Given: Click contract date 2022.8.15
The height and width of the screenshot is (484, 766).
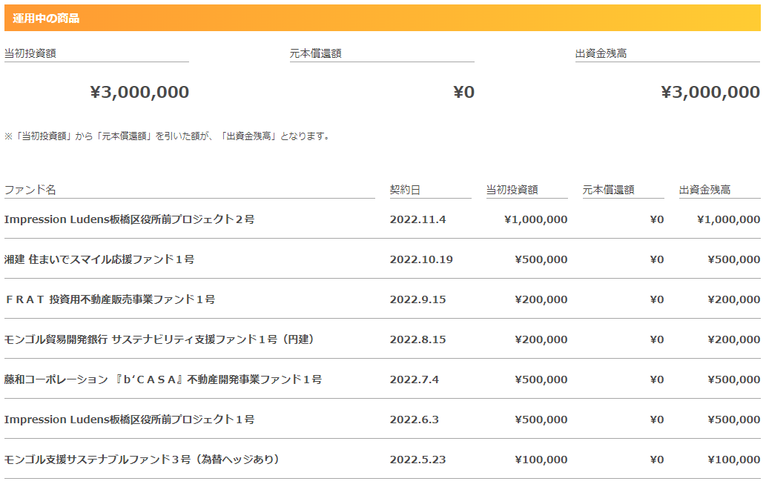Looking at the screenshot, I should pyautogui.click(x=417, y=339).
